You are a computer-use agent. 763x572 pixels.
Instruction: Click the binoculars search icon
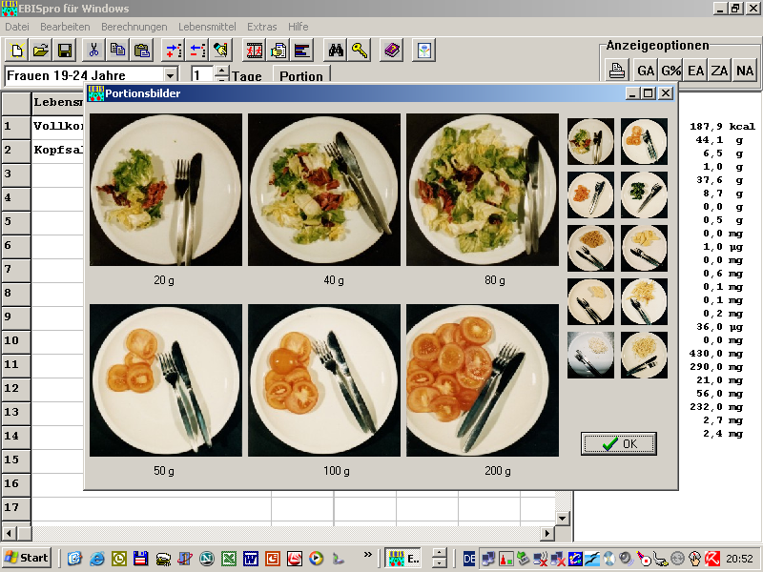coord(335,51)
